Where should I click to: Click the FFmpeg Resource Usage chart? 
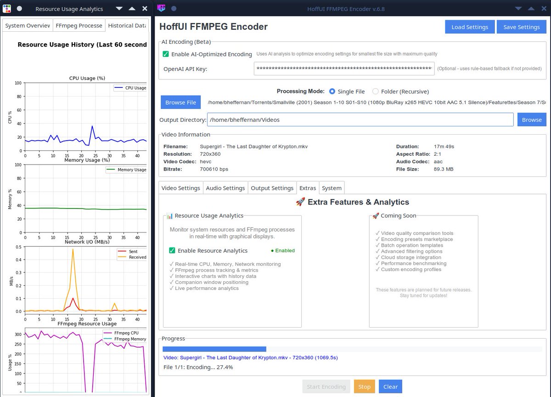86,360
